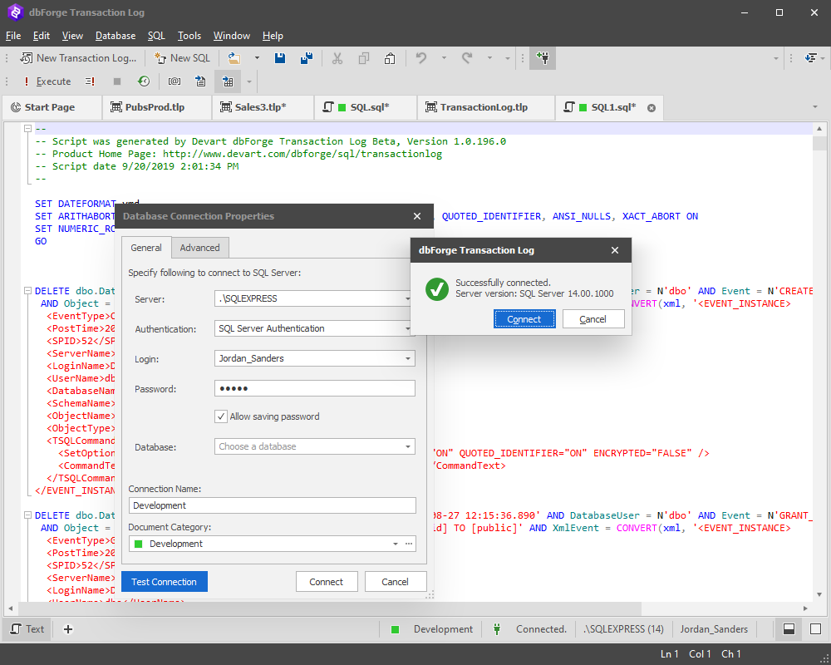Click the Save All double-disk icon

click(x=307, y=58)
